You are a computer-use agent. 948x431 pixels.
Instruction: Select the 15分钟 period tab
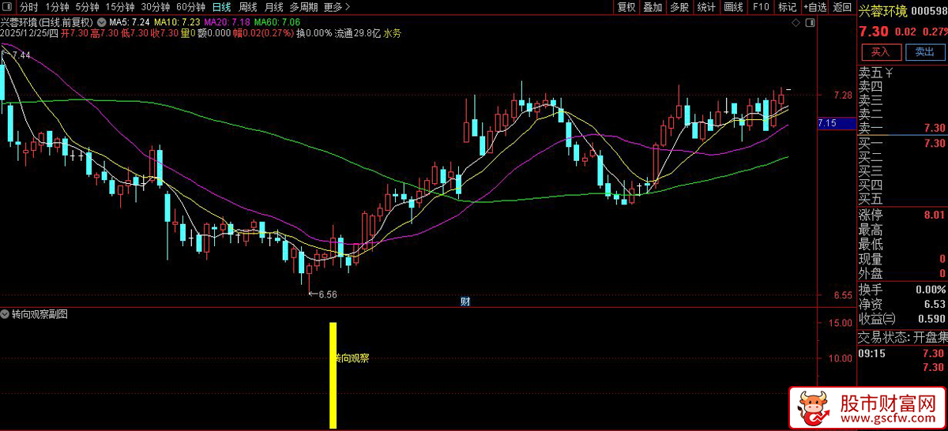click(x=121, y=7)
